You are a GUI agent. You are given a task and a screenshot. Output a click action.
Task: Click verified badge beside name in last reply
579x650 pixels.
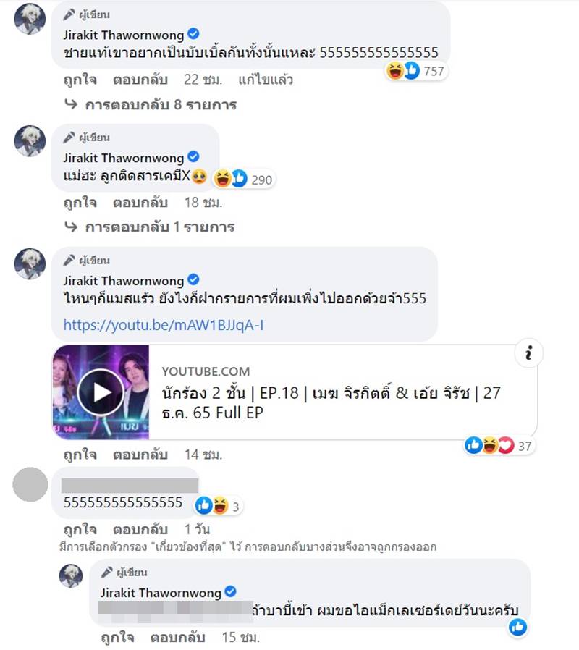(x=230, y=591)
